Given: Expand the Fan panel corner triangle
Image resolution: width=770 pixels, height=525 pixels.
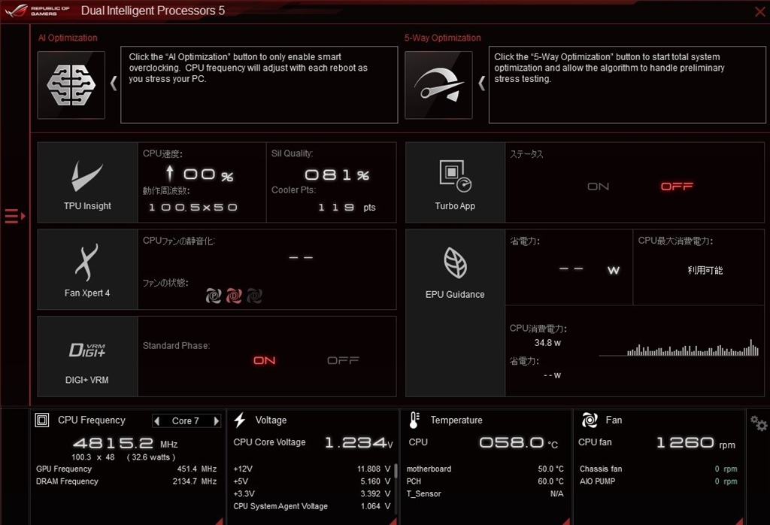Looking at the screenshot, I should pos(738,521).
